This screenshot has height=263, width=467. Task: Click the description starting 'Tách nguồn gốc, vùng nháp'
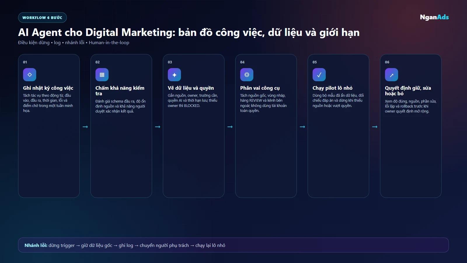[264, 103]
